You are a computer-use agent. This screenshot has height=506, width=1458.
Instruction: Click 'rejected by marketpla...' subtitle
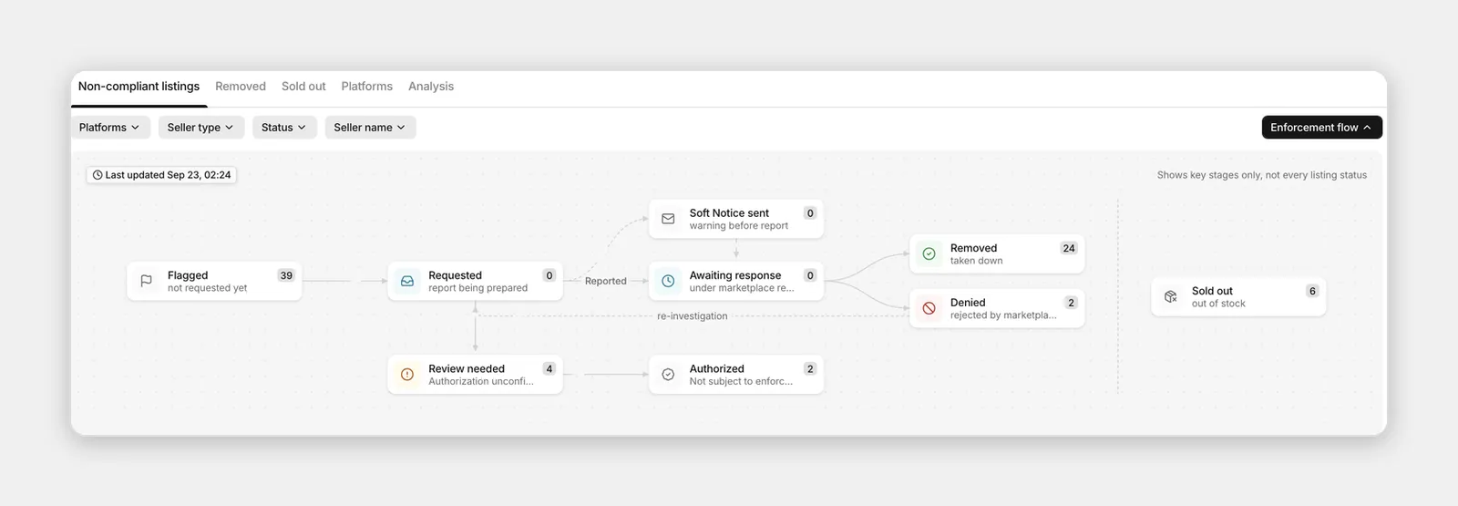[x=1003, y=315]
